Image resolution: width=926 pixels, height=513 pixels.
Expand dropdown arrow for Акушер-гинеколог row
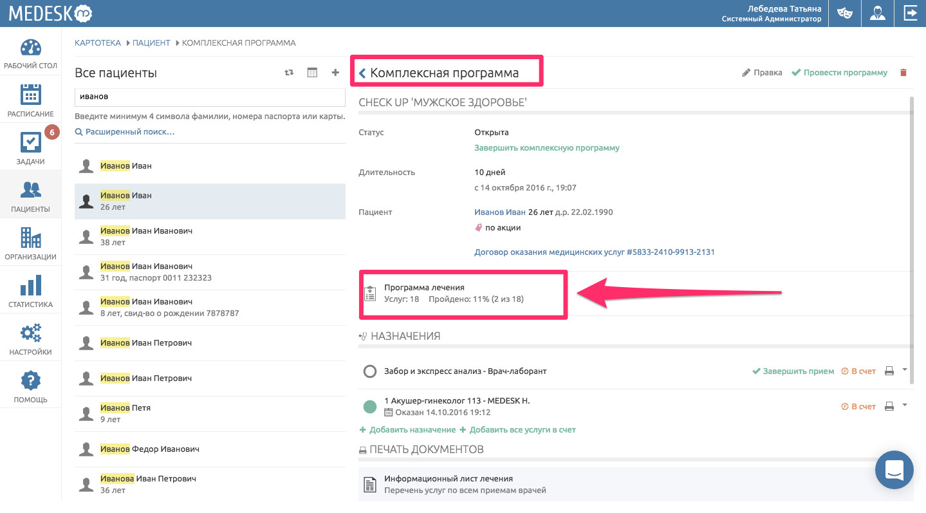click(904, 405)
